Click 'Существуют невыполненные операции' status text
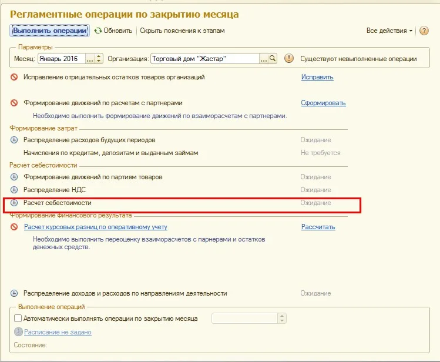Viewport: 440px width, 362px height. coord(358,59)
